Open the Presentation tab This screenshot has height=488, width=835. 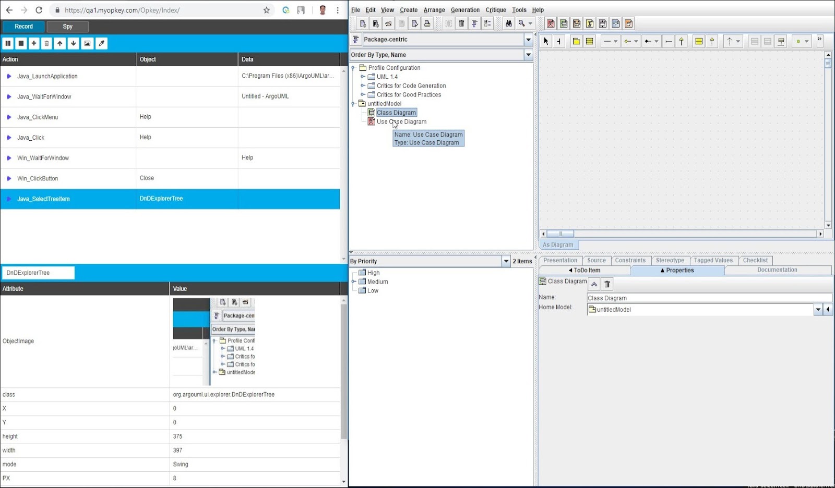[x=560, y=260]
